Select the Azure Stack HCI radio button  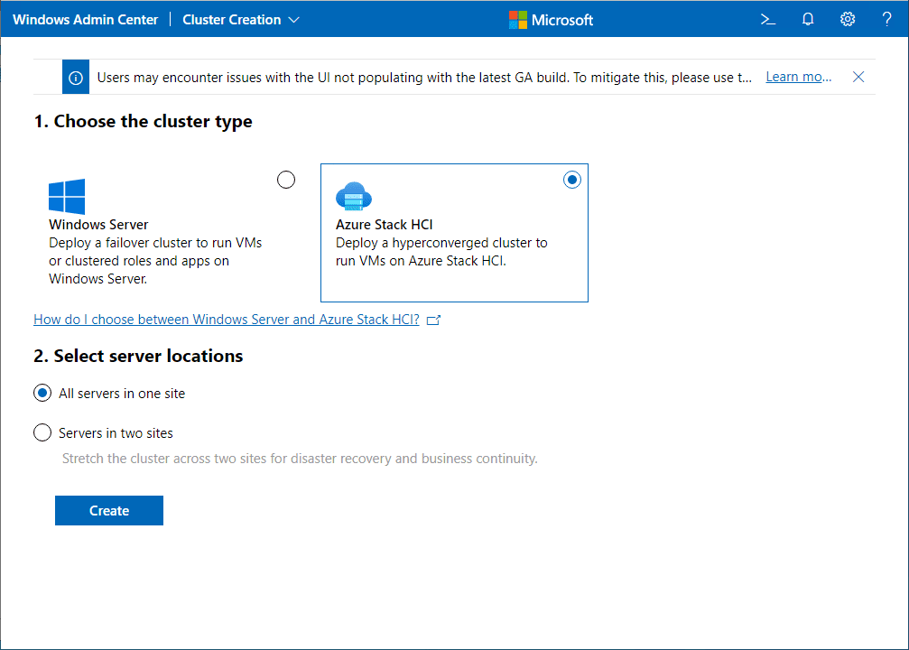tap(571, 180)
